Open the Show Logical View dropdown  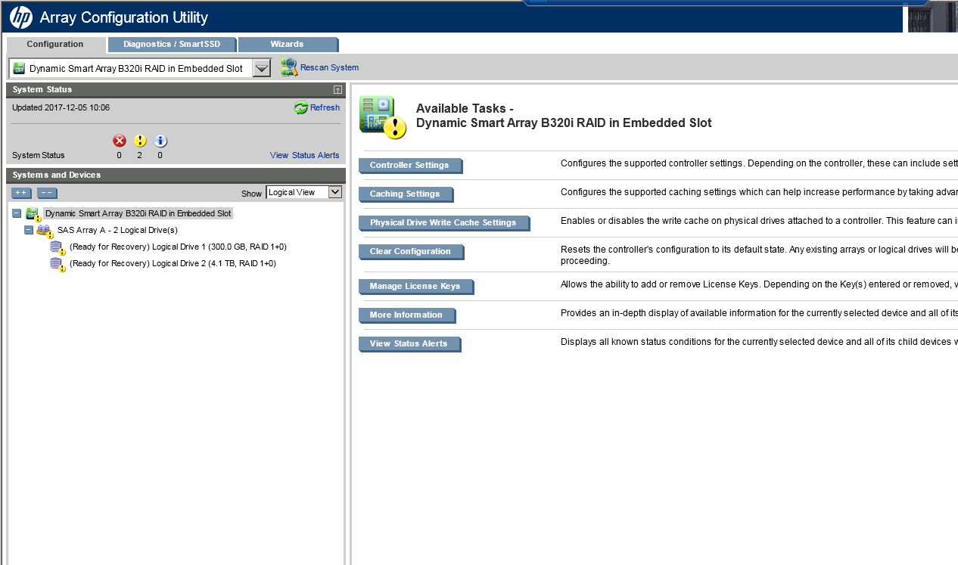coord(304,192)
